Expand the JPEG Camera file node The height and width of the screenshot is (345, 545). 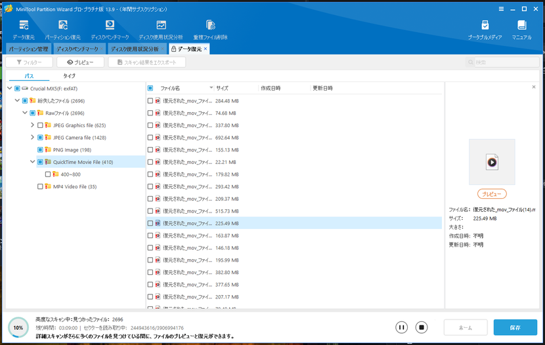click(x=33, y=138)
